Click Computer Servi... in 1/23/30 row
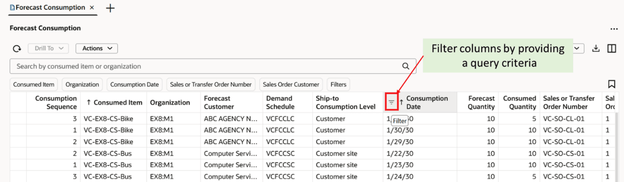624x182 pixels. tap(231, 165)
